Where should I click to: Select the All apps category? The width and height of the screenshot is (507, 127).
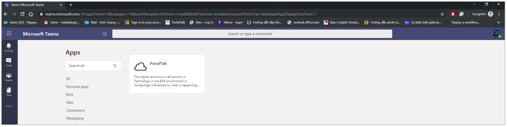pos(68,79)
